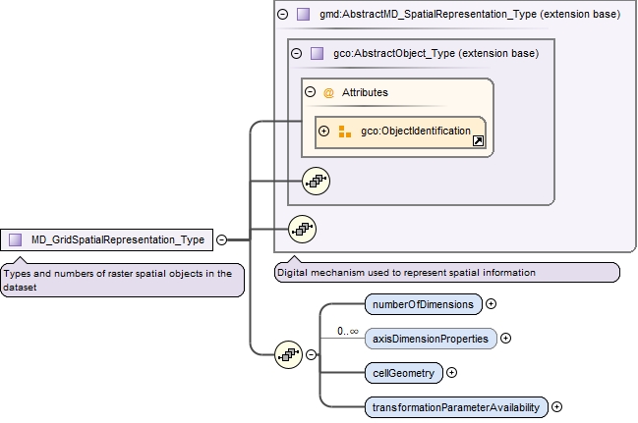Viewport: 638px width, 423px height.
Task: Expand gco:ObjectIdentification attribute group
Action: 324,132
